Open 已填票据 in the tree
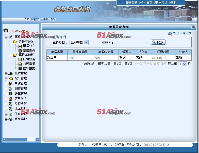199x153 pixels. [29, 59]
